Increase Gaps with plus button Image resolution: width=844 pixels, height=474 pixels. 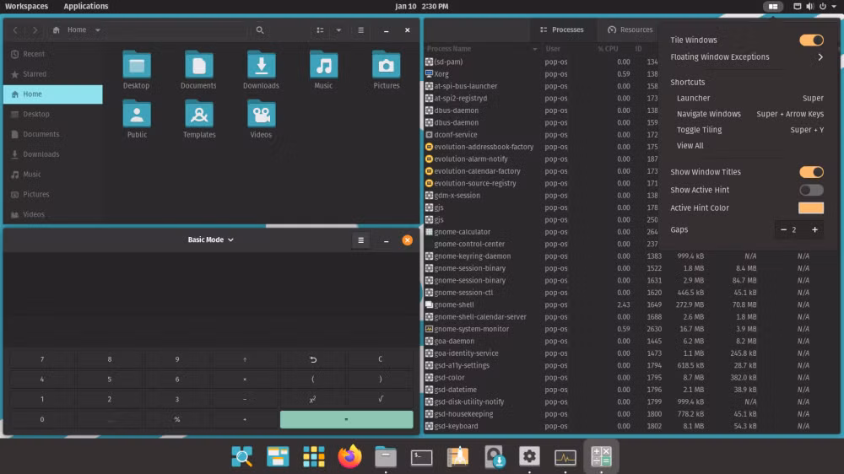[x=815, y=229]
